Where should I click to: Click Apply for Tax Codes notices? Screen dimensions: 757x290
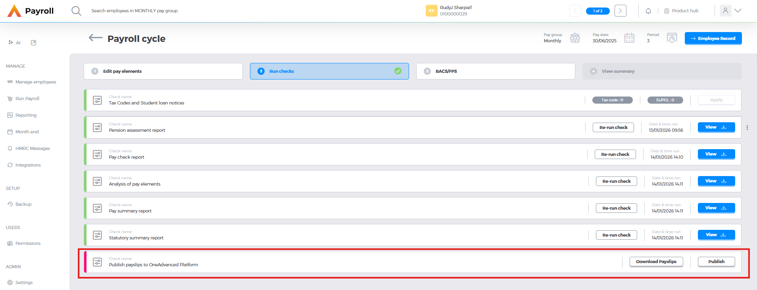pos(716,100)
